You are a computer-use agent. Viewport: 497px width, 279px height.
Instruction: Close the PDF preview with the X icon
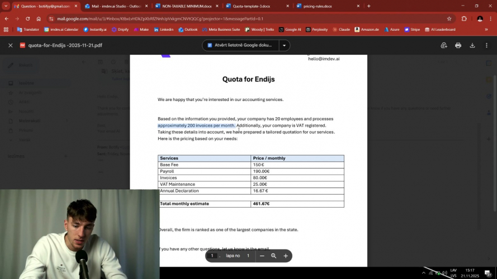(x=11, y=46)
